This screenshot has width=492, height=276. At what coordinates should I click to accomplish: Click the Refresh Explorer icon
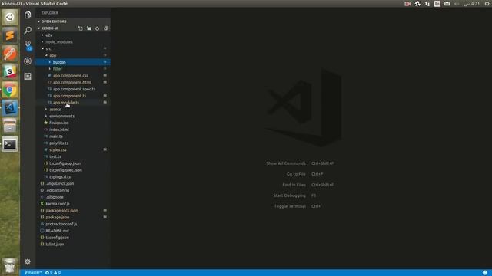[98, 28]
